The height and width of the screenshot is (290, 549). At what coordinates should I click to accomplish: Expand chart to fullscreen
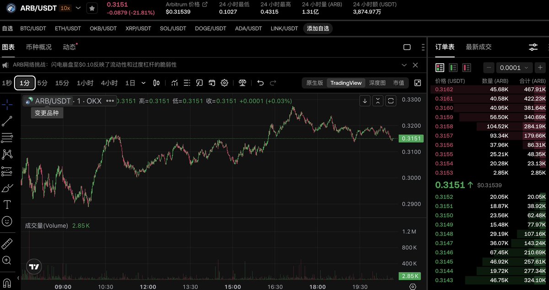coord(417,83)
